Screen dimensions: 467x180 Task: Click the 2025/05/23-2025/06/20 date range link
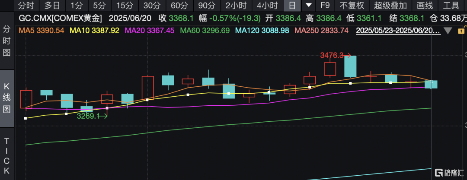pos(399,30)
